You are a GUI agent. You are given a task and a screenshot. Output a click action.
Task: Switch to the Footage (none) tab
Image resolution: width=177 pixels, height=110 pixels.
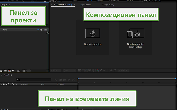(x=108, y=5)
